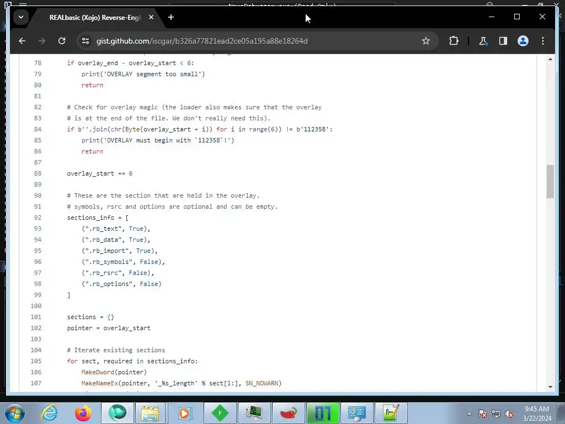Viewport: 565px width, 424px height.
Task: Open the green binary taskbar application
Action: point(322,413)
